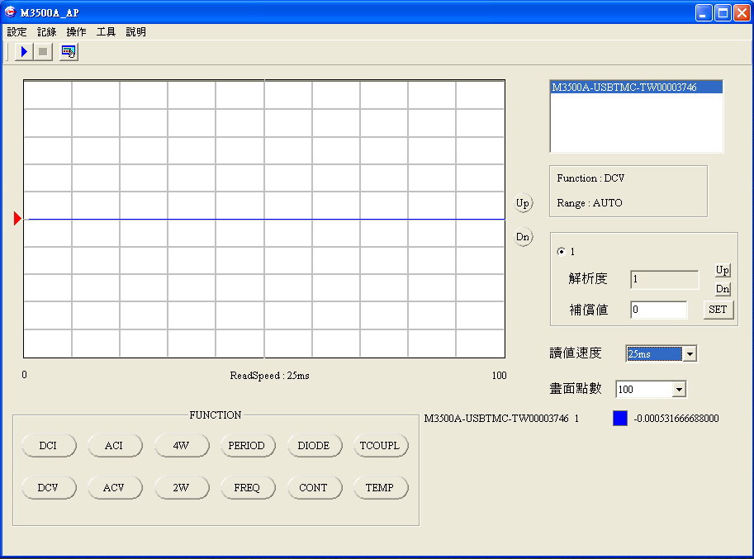Select the FREQ function button
The height and width of the screenshot is (559, 754).
click(x=247, y=488)
